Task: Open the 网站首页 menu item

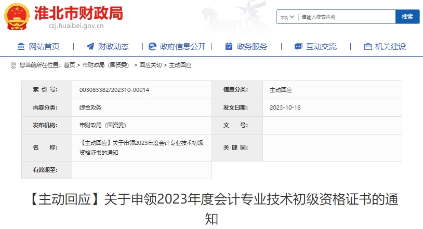Action: (44, 47)
